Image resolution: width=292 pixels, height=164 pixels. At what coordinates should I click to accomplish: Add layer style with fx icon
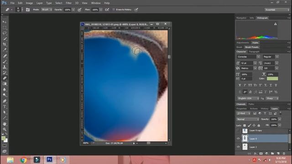[x=255, y=154]
